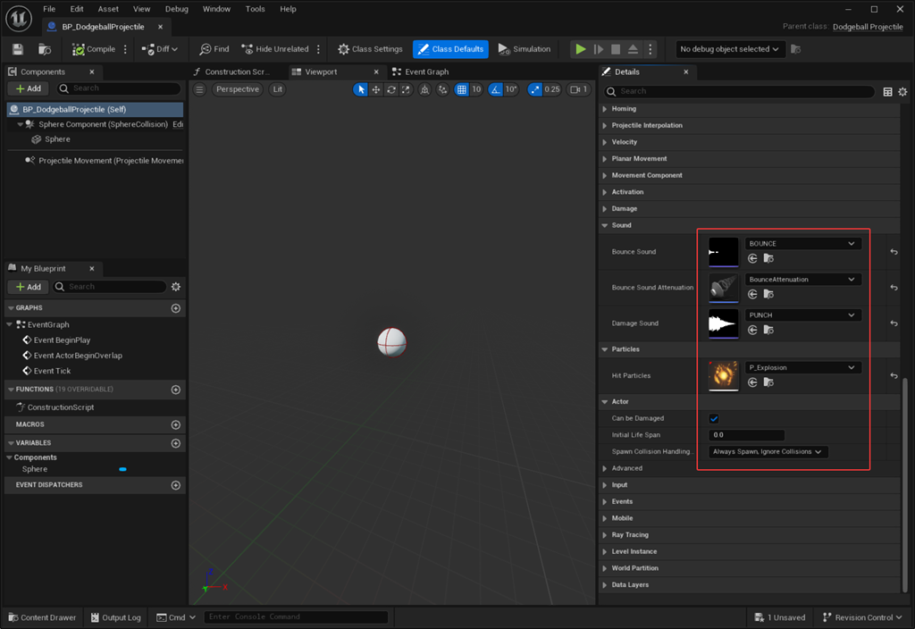Viewport: 915px width, 629px height.
Task: Click the Compile blueprint button
Action: click(x=94, y=49)
